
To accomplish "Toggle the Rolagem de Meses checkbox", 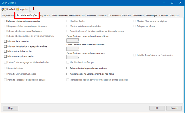I will pos(134,26).
